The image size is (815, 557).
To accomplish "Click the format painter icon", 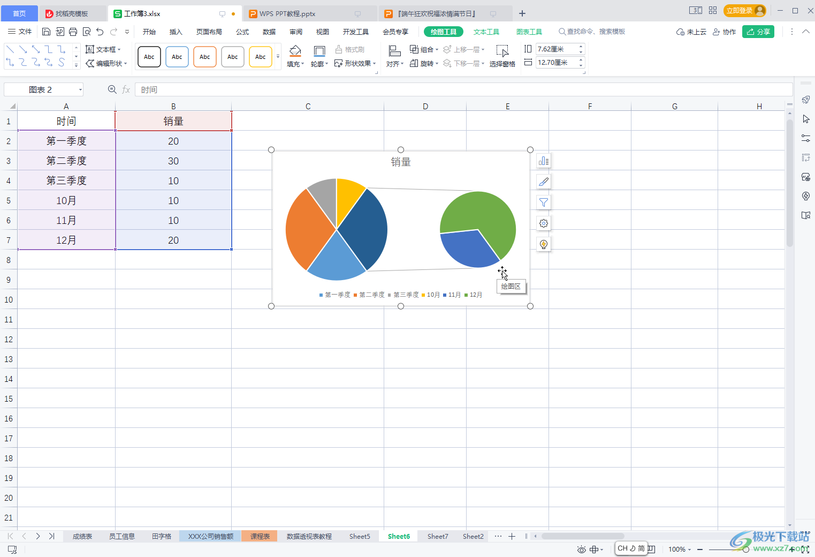I will [x=339, y=49].
